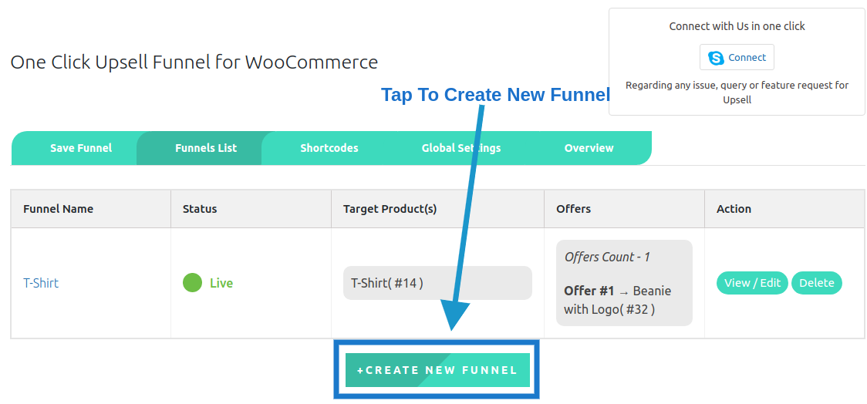Image resolution: width=867 pixels, height=404 pixels.
Task: Click the Skype Connect button
Action: click(x=737, y=58)
